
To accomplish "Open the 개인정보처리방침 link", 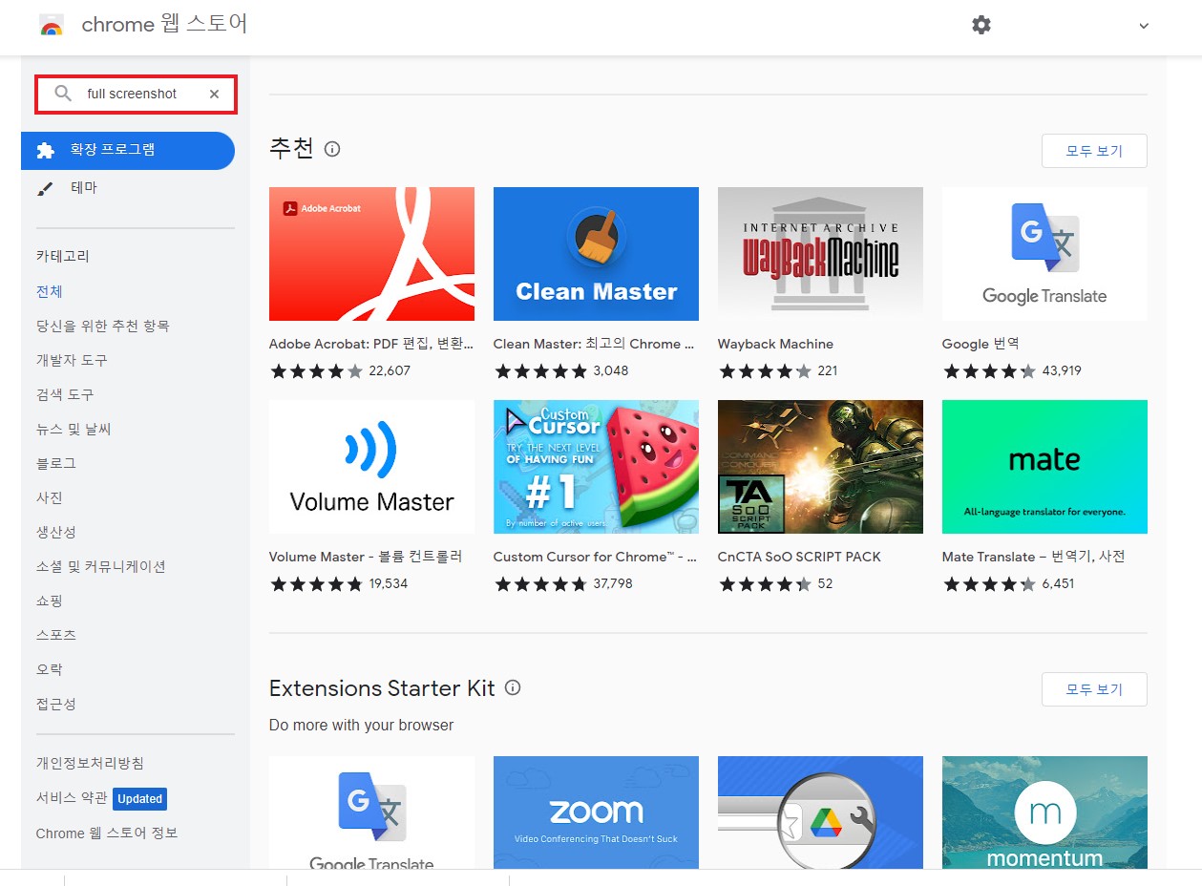I will (x=91, y=763).
